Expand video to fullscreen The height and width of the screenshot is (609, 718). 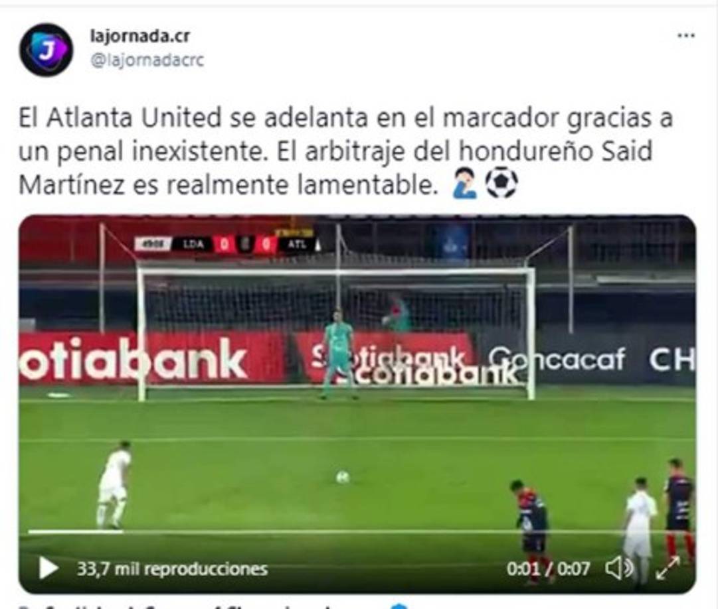pos(668,569)
